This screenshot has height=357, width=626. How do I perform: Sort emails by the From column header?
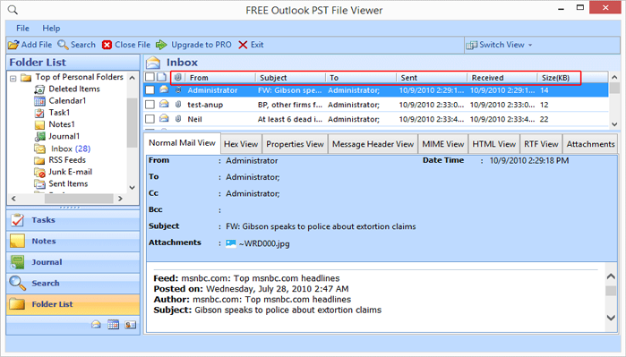219,77
